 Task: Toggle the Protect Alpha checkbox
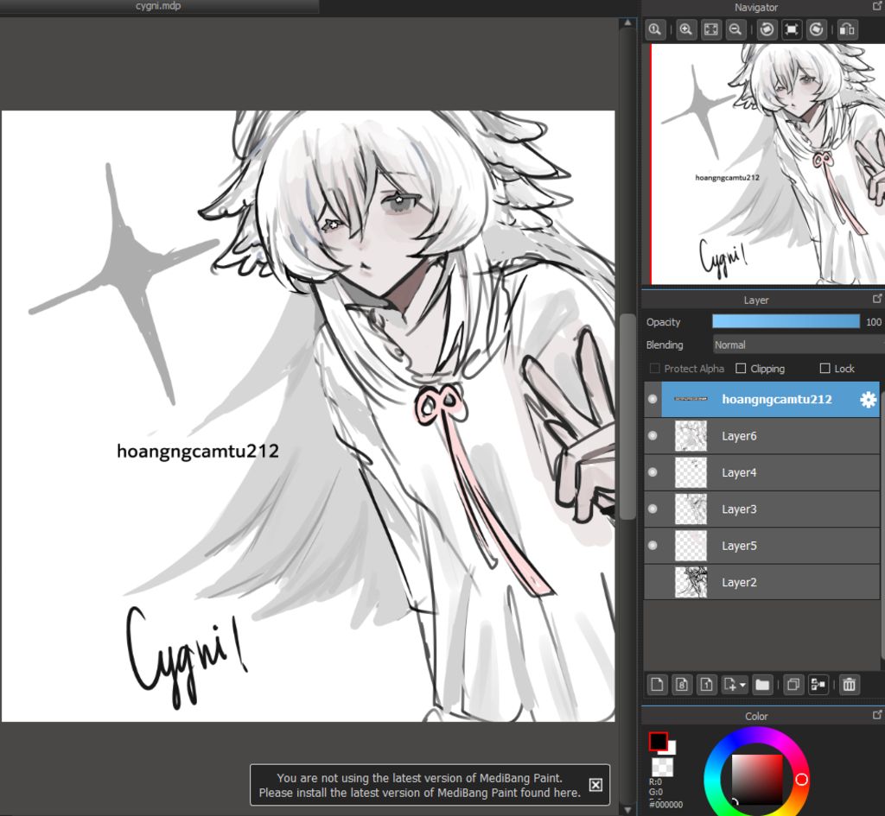tap(655, 368)
